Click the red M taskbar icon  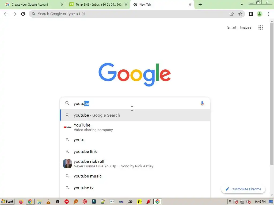[67, 202]
